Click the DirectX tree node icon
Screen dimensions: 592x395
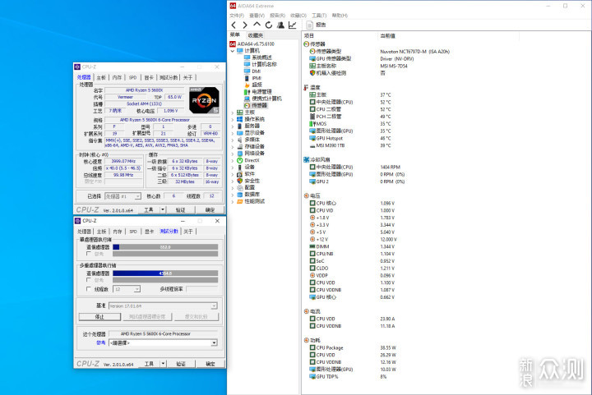(240, 160)
